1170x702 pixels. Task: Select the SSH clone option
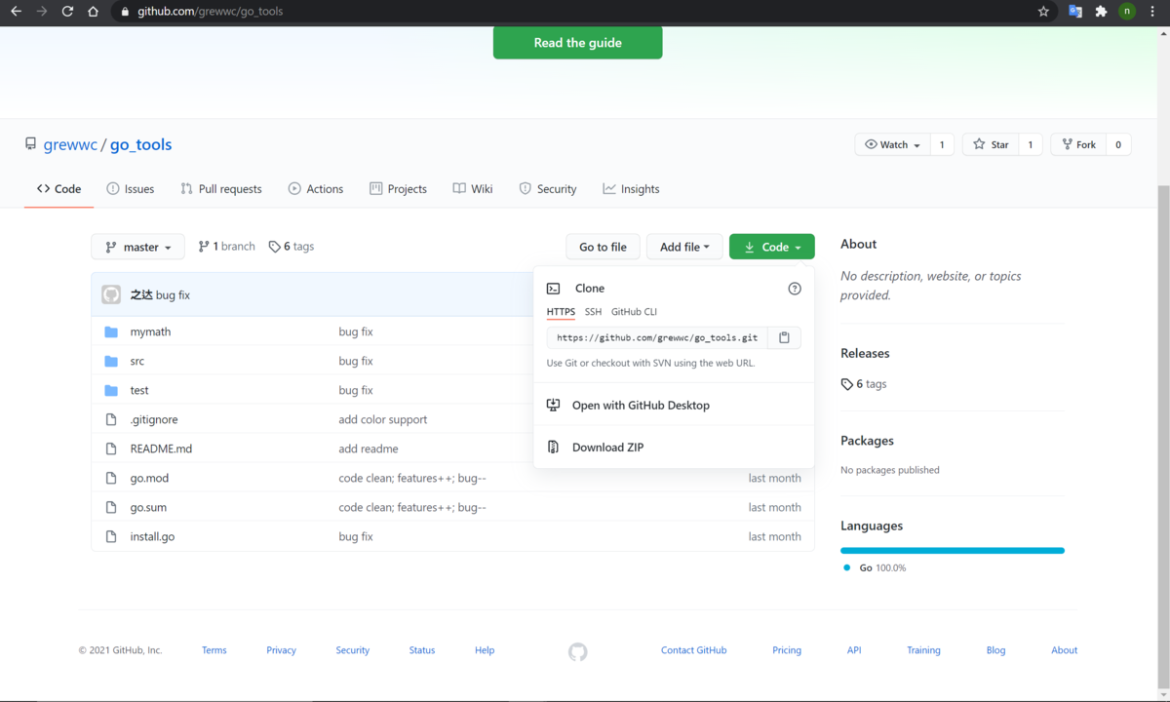tap(593, 312)
